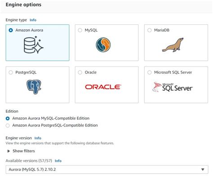The image size is (213, 179).
Task: Open Info link next to Engine type
Action: (33, 20)
